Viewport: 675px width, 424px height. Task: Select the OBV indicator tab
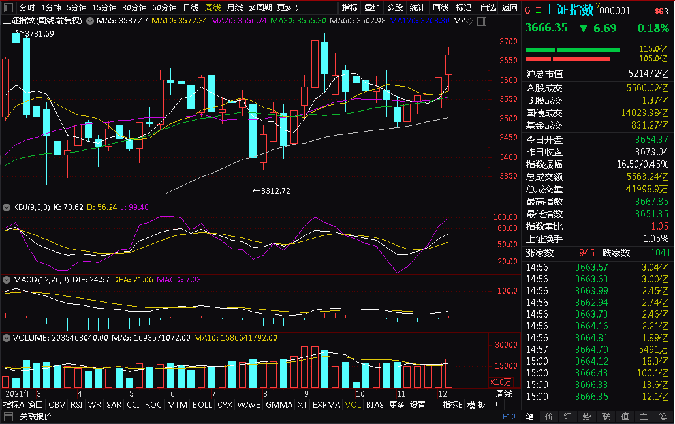click(56, 405)
